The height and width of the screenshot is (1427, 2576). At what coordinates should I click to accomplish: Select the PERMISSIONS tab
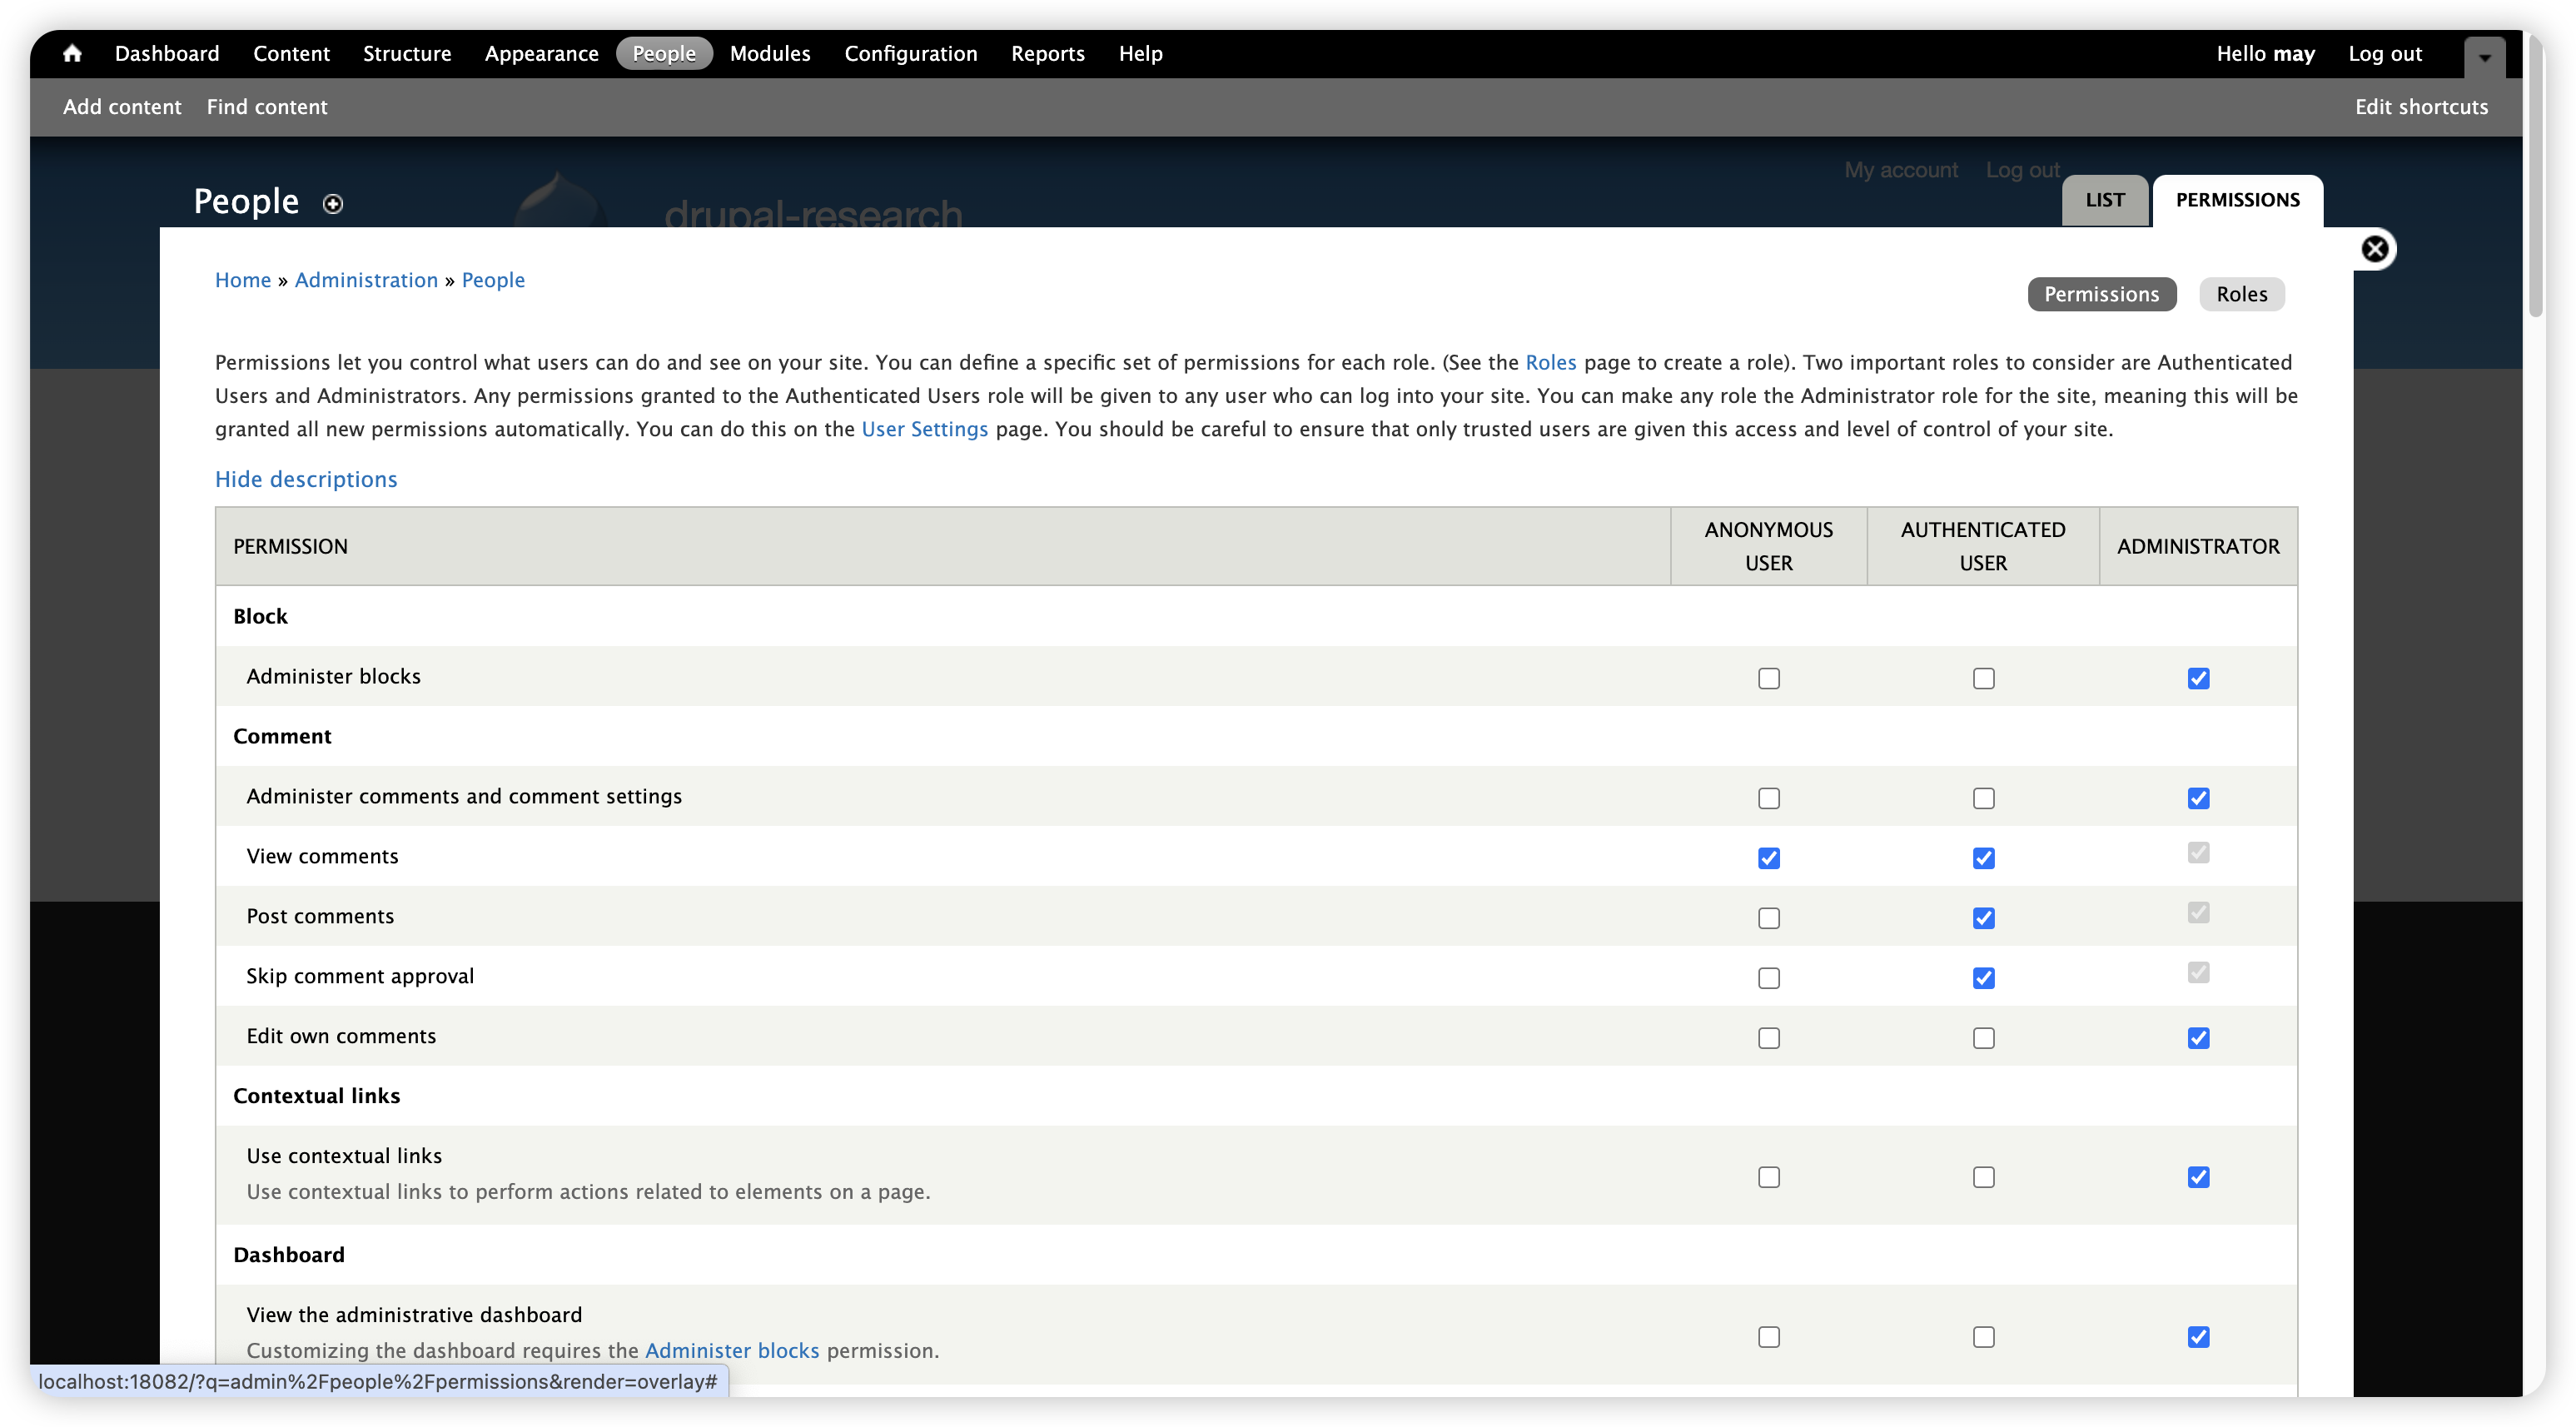(x=2237, y=200)
